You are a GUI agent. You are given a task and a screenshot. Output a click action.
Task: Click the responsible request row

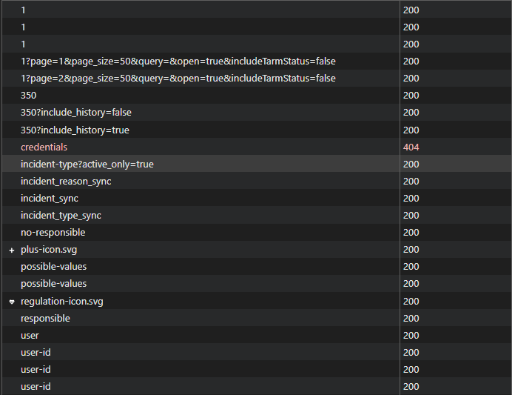tap(45, 319)
